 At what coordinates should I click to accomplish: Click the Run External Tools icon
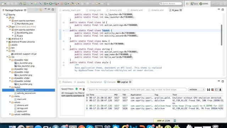56,4
